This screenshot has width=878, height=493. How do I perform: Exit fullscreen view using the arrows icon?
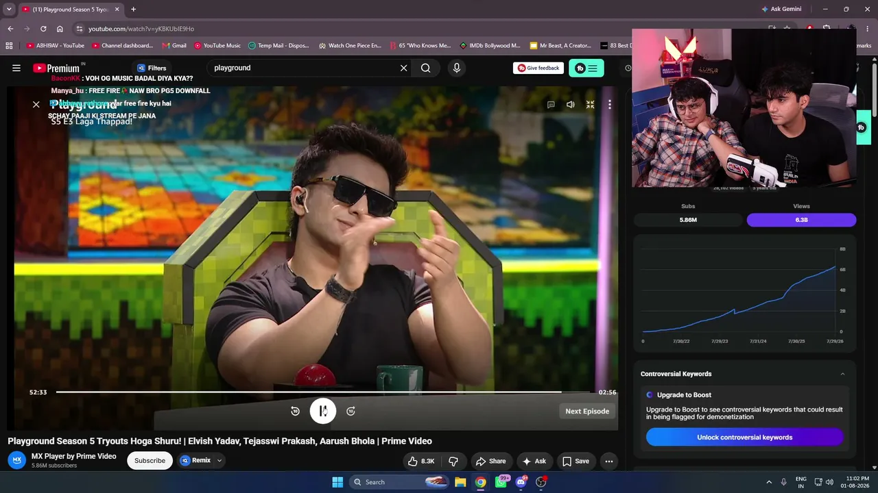tap(590, 105)
